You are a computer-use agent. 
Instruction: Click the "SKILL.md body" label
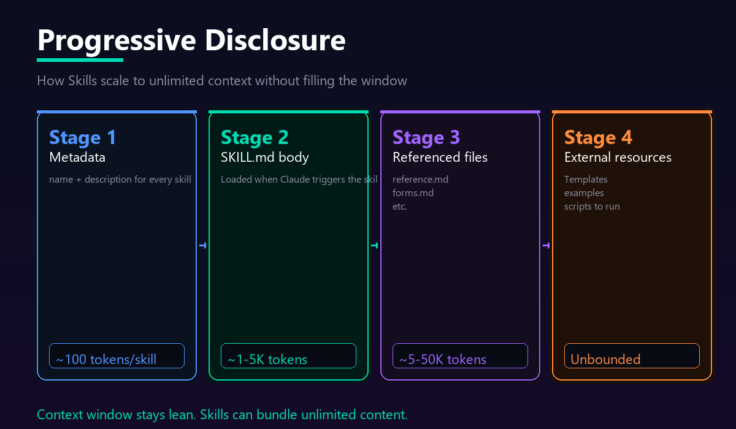click(x=265, y=158)
